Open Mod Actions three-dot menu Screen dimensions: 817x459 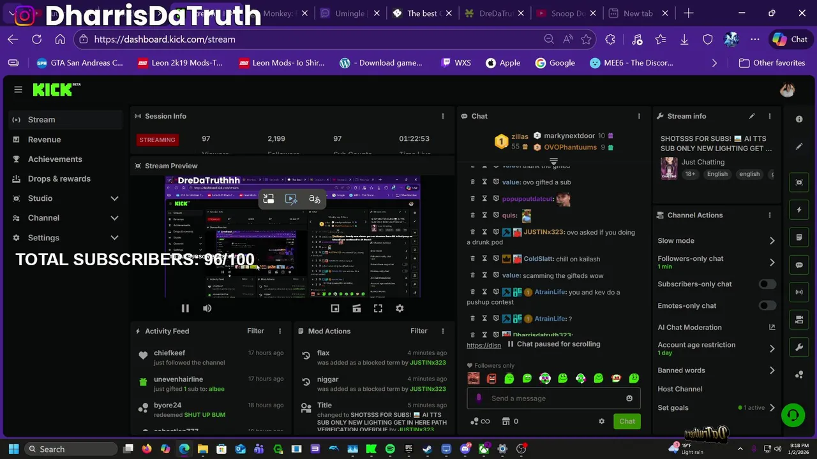[x=442, y=331]
